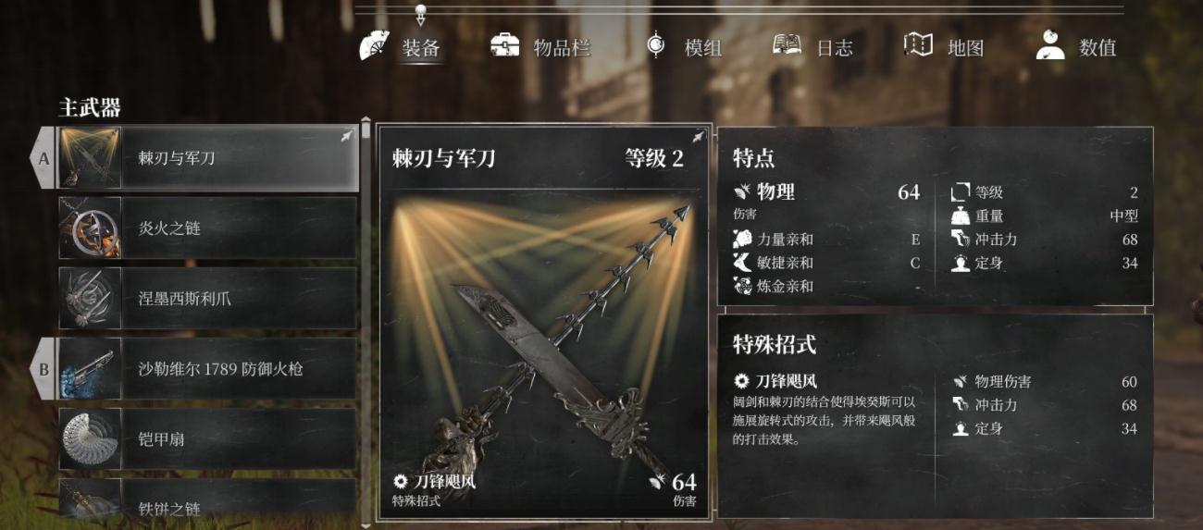Image resolution: width=1203 pixels, height=530 pixels.
Task: Click the A slot marker beside 棘刃与军刀
Action: pyautogui.click(x=43, y=158)
